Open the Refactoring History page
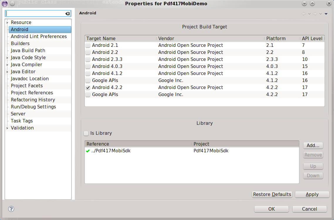The height and width of the screenshot is (220, 334). coord(33,100)
